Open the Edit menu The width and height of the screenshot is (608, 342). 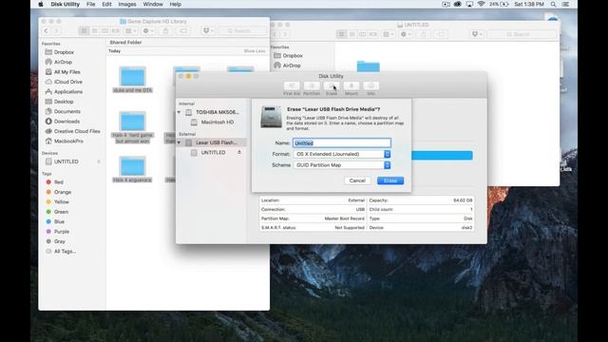pos(106,4)
